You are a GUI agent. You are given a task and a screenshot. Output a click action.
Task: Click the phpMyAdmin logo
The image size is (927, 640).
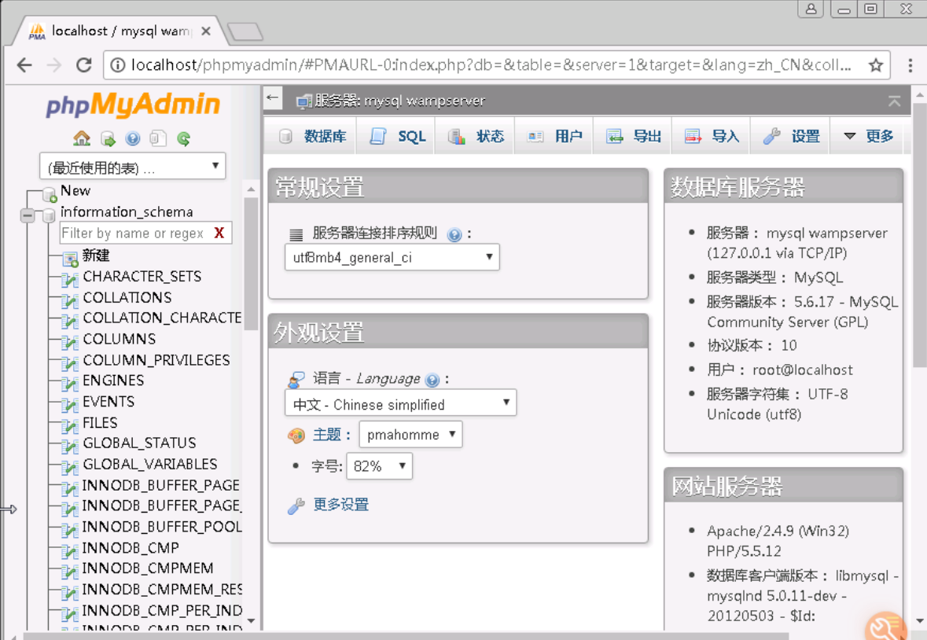[133, 105]
